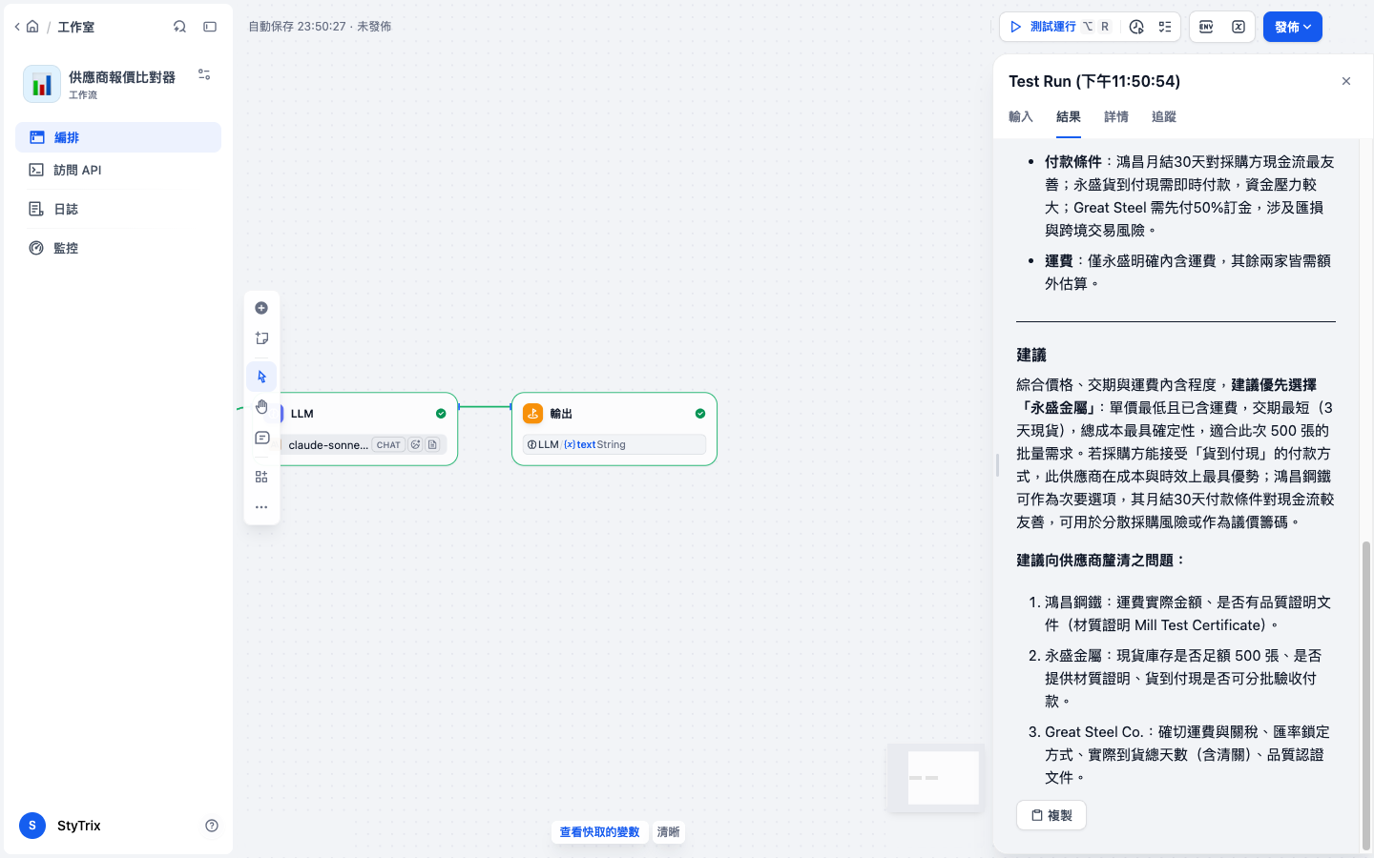Select the 輸出 output node icon
This screenshot has height=858, width=1374.
click(533, 413)
